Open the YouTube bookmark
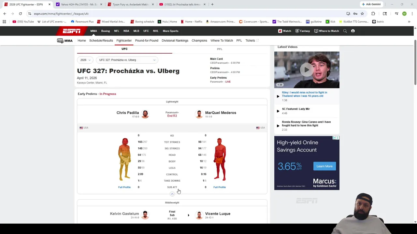The height and width of the screenshot is (234, 417). coord(23,21)
